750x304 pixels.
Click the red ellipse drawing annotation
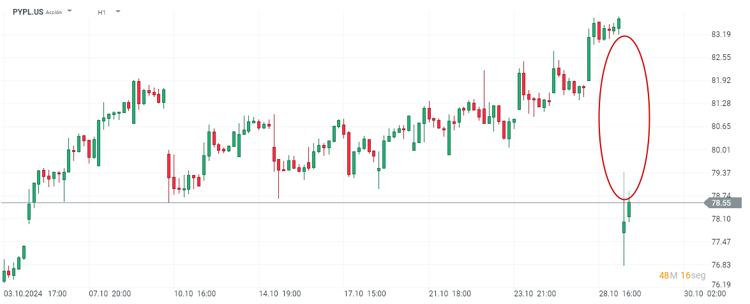coord(599,115)
